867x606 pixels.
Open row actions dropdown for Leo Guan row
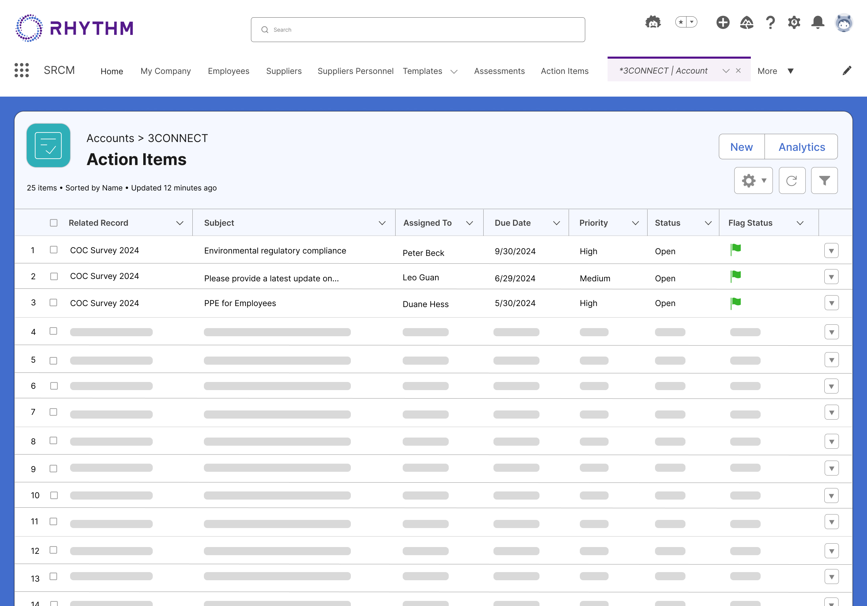click(x=831, y=277)
